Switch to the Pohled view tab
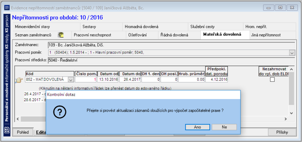The width and height of the screenshot is (302, 142). (23, 132)
